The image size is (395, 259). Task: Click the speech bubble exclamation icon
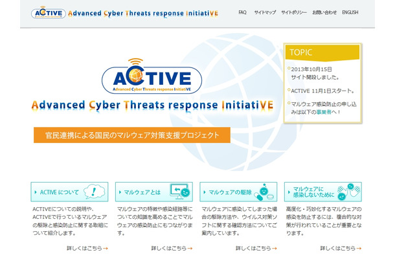[94, 192]
